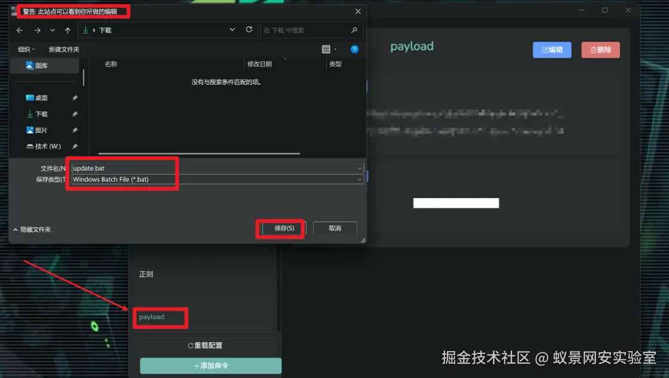Click 重载配置 button

pyautogui.click(x=205, y=346)
